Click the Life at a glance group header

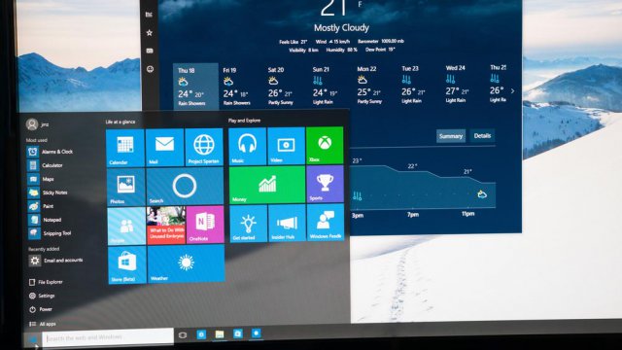[x=121, y=122]
